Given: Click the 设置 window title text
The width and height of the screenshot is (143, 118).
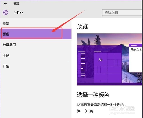Looking at the screenshot, I should pos(16,3).
